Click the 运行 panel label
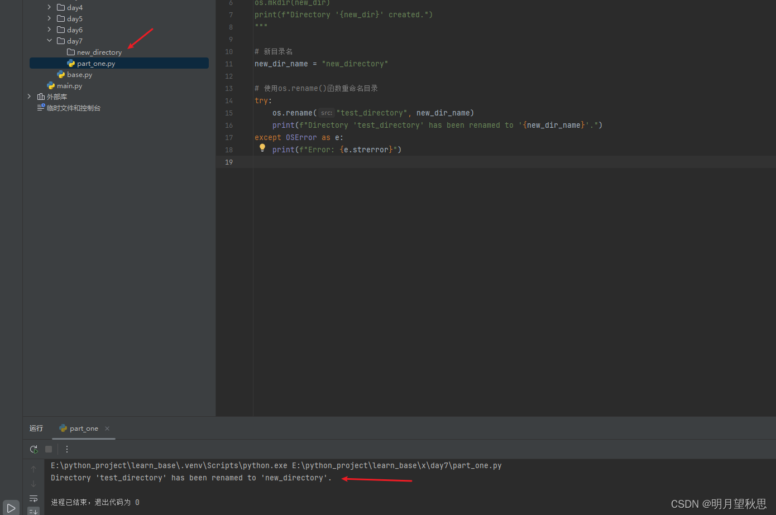This screenshot has width=776, height=515. [36, 429]
